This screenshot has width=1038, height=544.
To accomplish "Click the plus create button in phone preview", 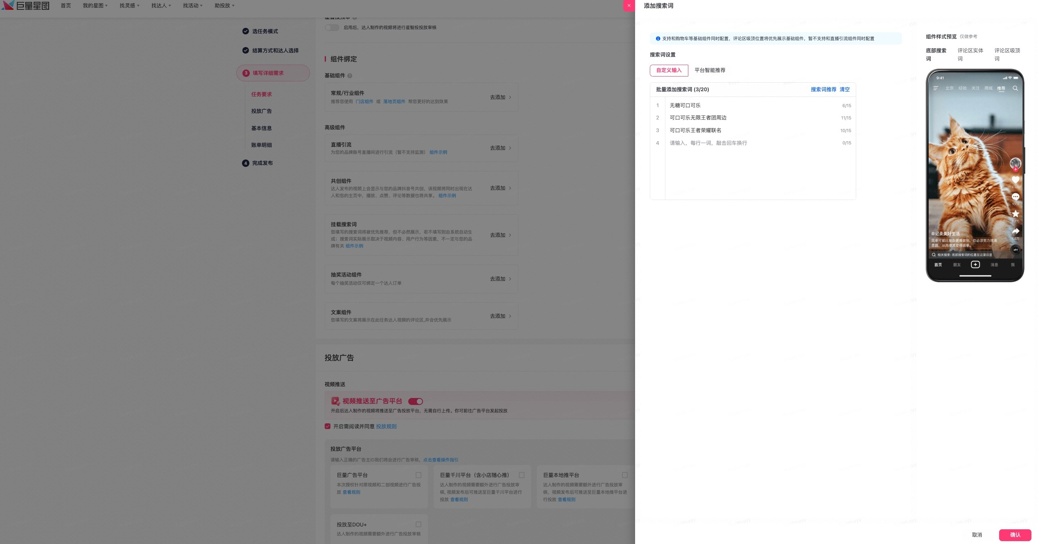I will 975,265.
